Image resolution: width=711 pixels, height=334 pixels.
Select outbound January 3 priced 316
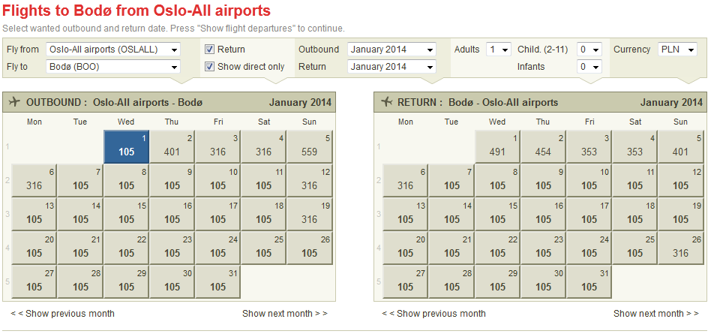[218, 146]
